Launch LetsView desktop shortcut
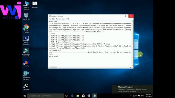175x98 pixels. (26, 86)
